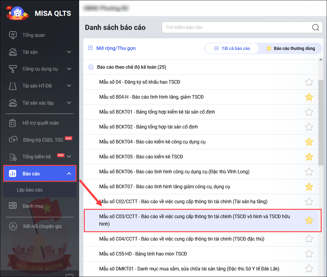The image size is (327, 277).
Task: Click the report list vertical scrollbar
Action: pyautogui.click(x=321, y=123)
